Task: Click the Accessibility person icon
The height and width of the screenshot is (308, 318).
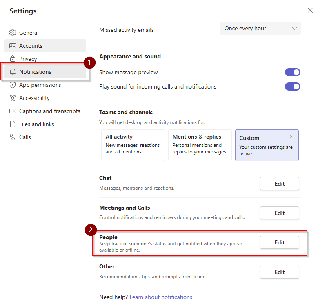Action: (x=13, y=98)
